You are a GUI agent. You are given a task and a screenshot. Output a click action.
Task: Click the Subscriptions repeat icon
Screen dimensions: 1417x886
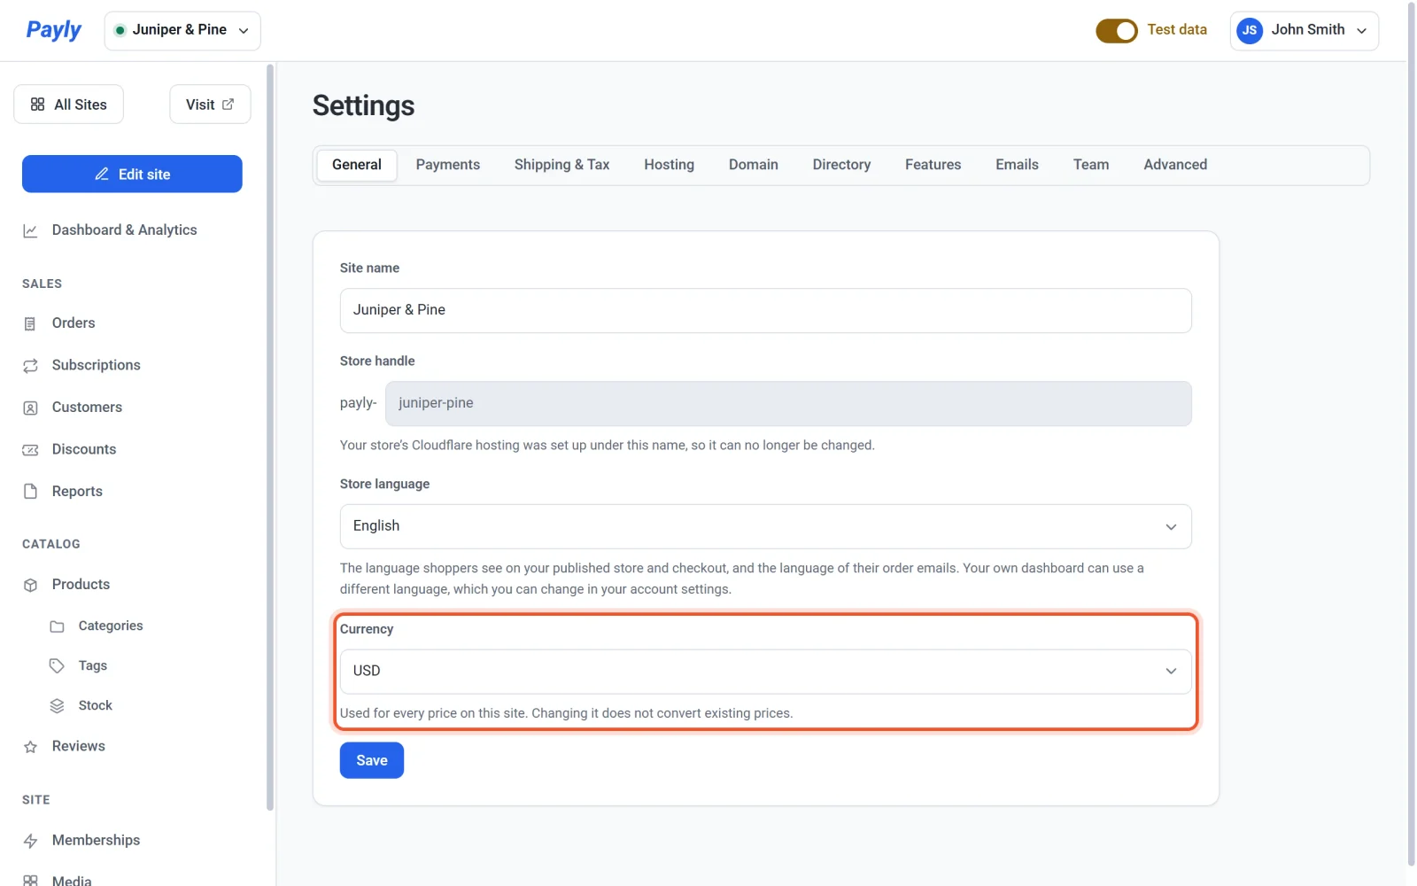tap(30, 365)
